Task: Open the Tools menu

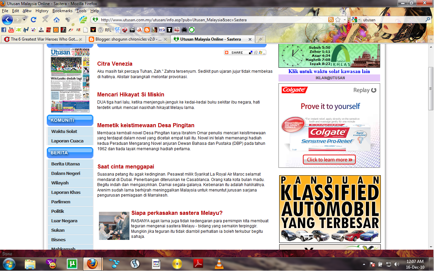Action: pyautogui.click(x=81, y=10)
